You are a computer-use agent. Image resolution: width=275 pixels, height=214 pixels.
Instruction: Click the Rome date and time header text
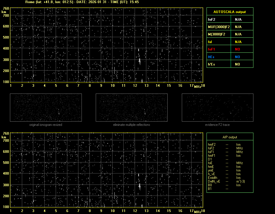tap(82, 2)
